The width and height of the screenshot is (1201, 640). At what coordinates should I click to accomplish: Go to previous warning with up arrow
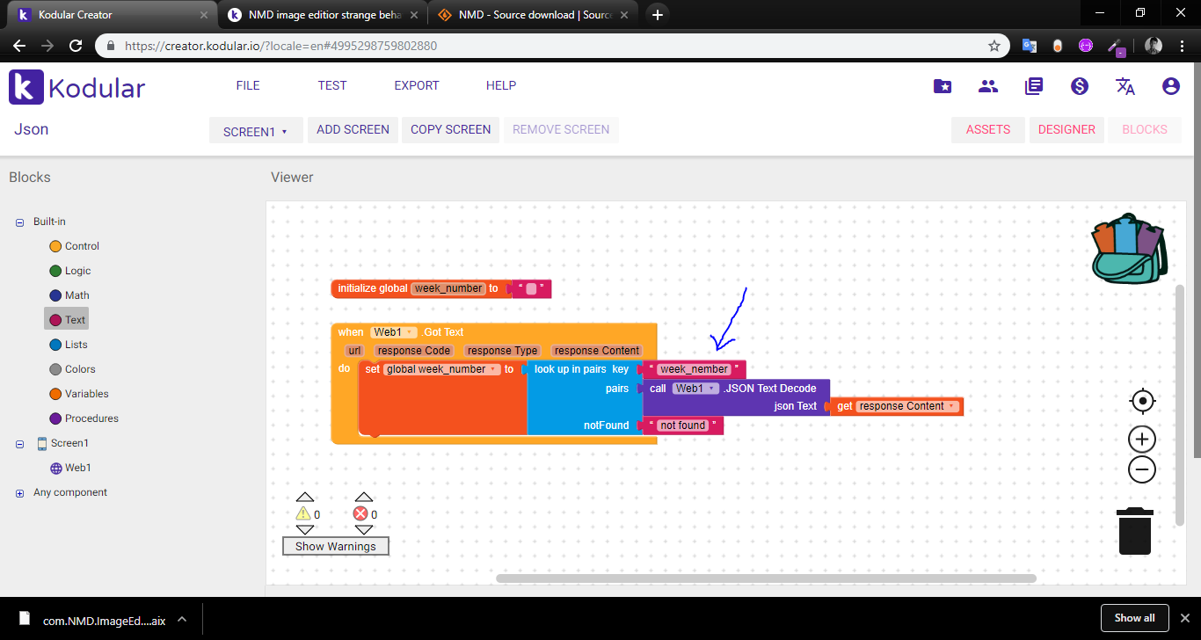point(304,497)
